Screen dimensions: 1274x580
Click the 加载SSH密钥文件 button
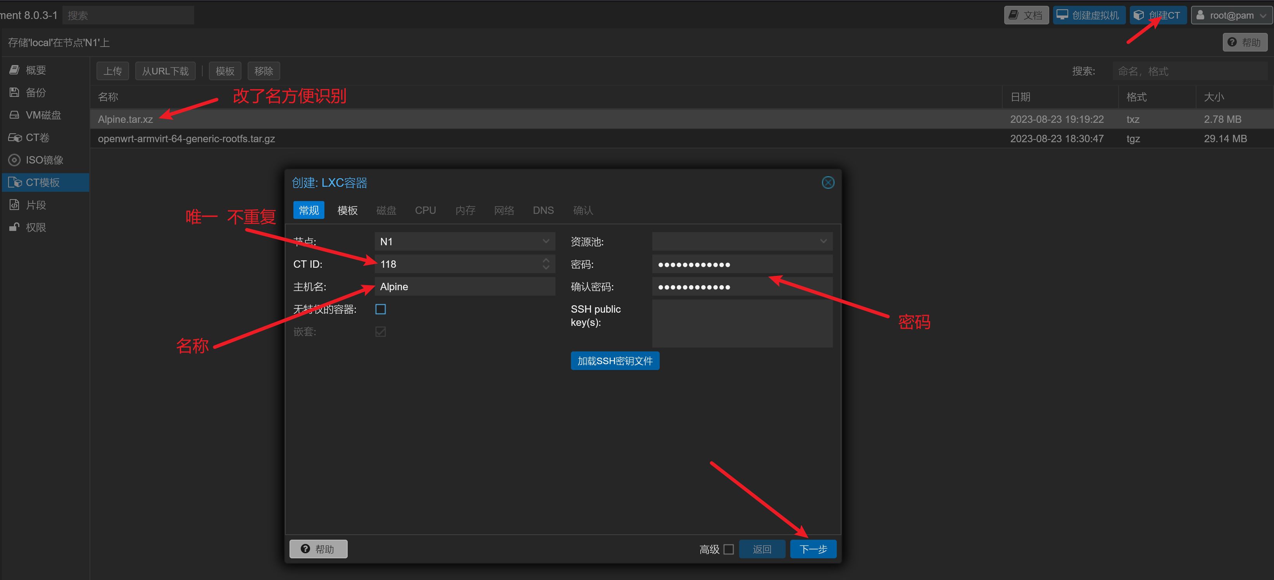(614, 361)
